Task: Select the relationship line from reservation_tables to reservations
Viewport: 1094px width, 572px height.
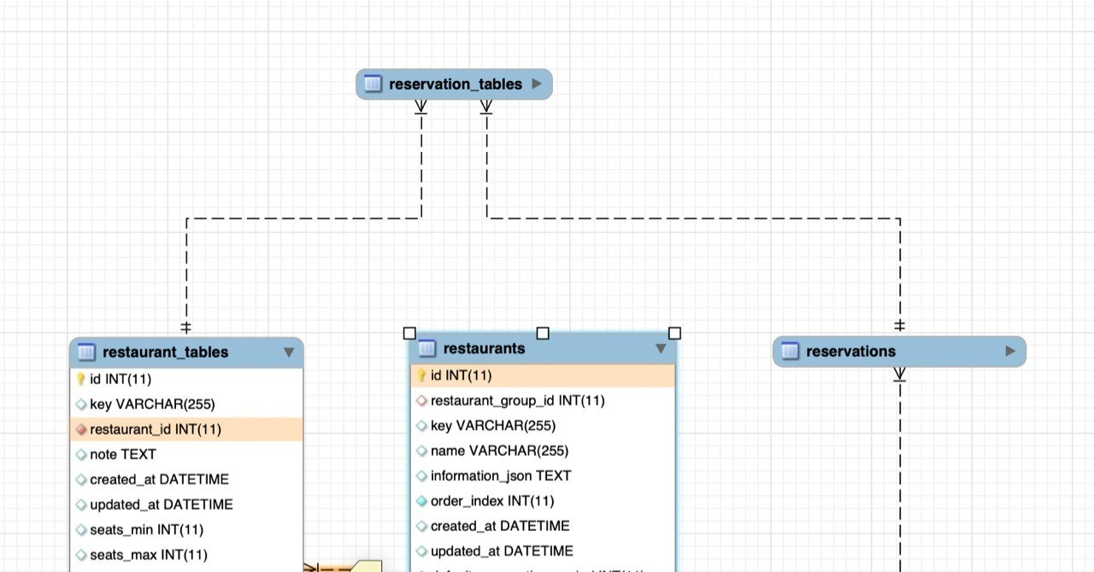Action: [x=693, y=219]
